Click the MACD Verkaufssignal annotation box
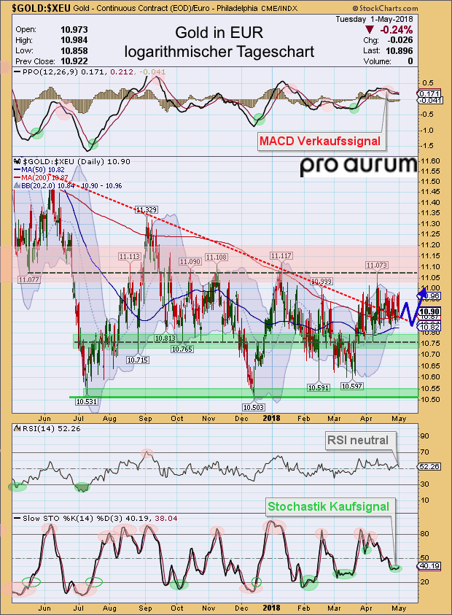Viewport: 452px width, 615px height. pyautogui.click(x=322, y=140)
